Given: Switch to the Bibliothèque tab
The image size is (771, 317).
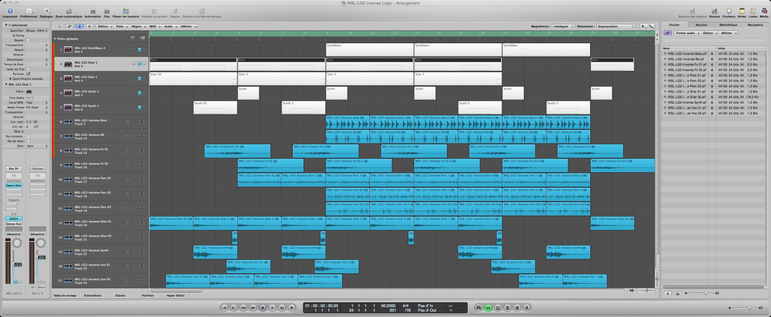Looking at the screenshot, I should click(728, 25).
